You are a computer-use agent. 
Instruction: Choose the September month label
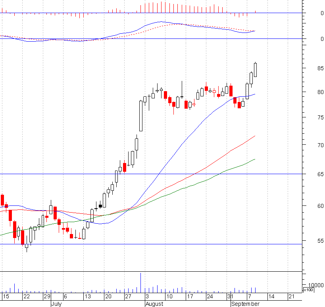tap(245, 304)
